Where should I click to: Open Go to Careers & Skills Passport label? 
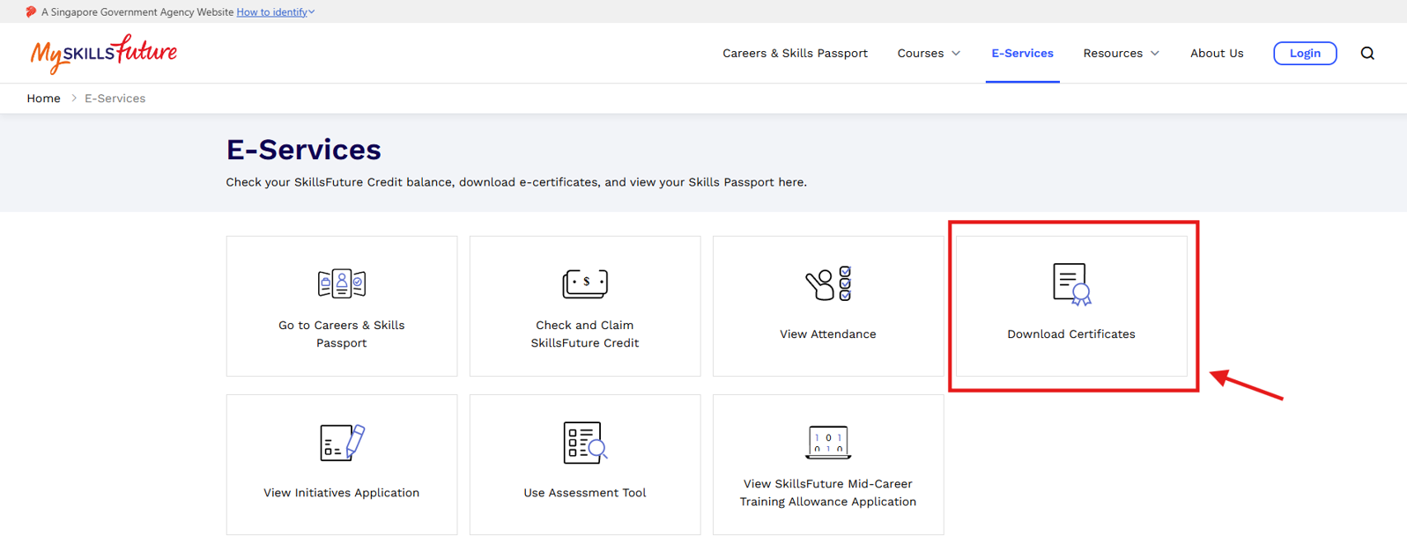(x=342, y=334)
